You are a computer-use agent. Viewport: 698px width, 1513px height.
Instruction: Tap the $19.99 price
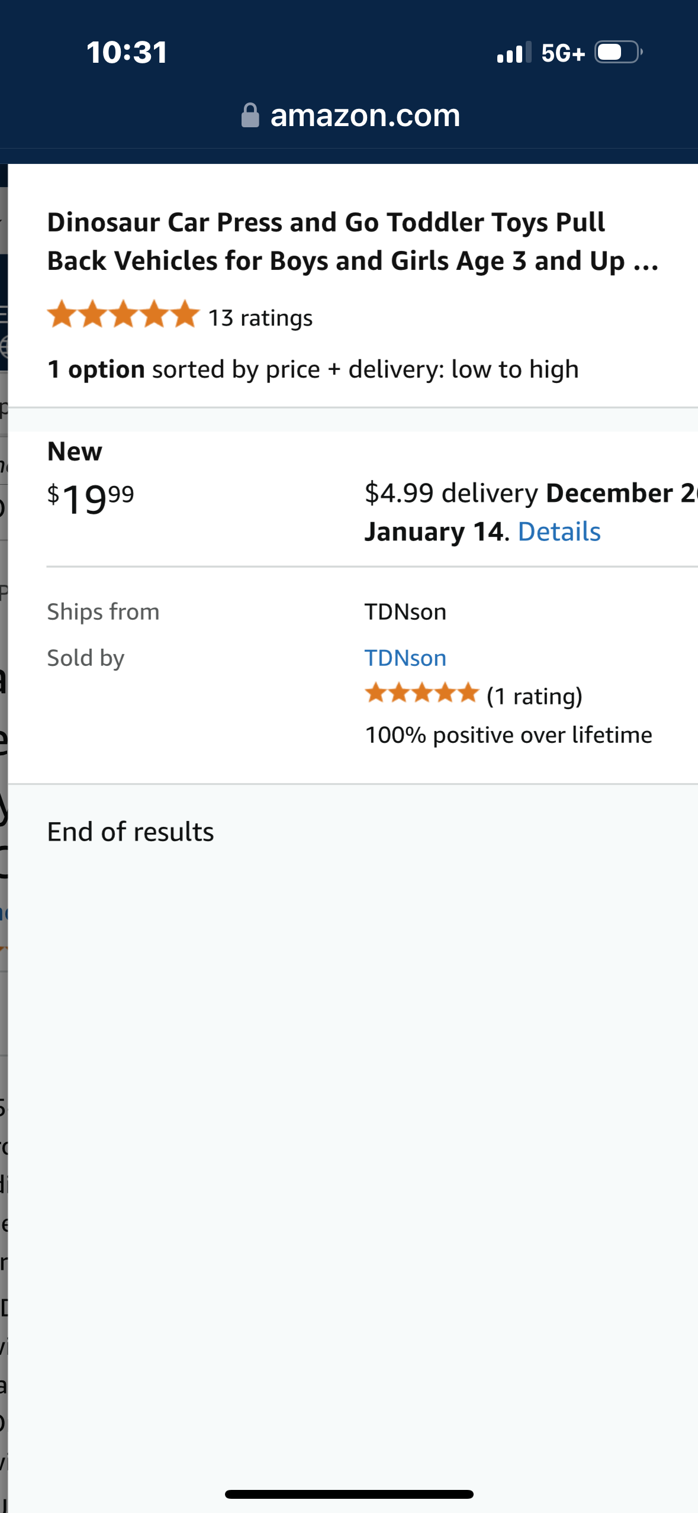91,498
